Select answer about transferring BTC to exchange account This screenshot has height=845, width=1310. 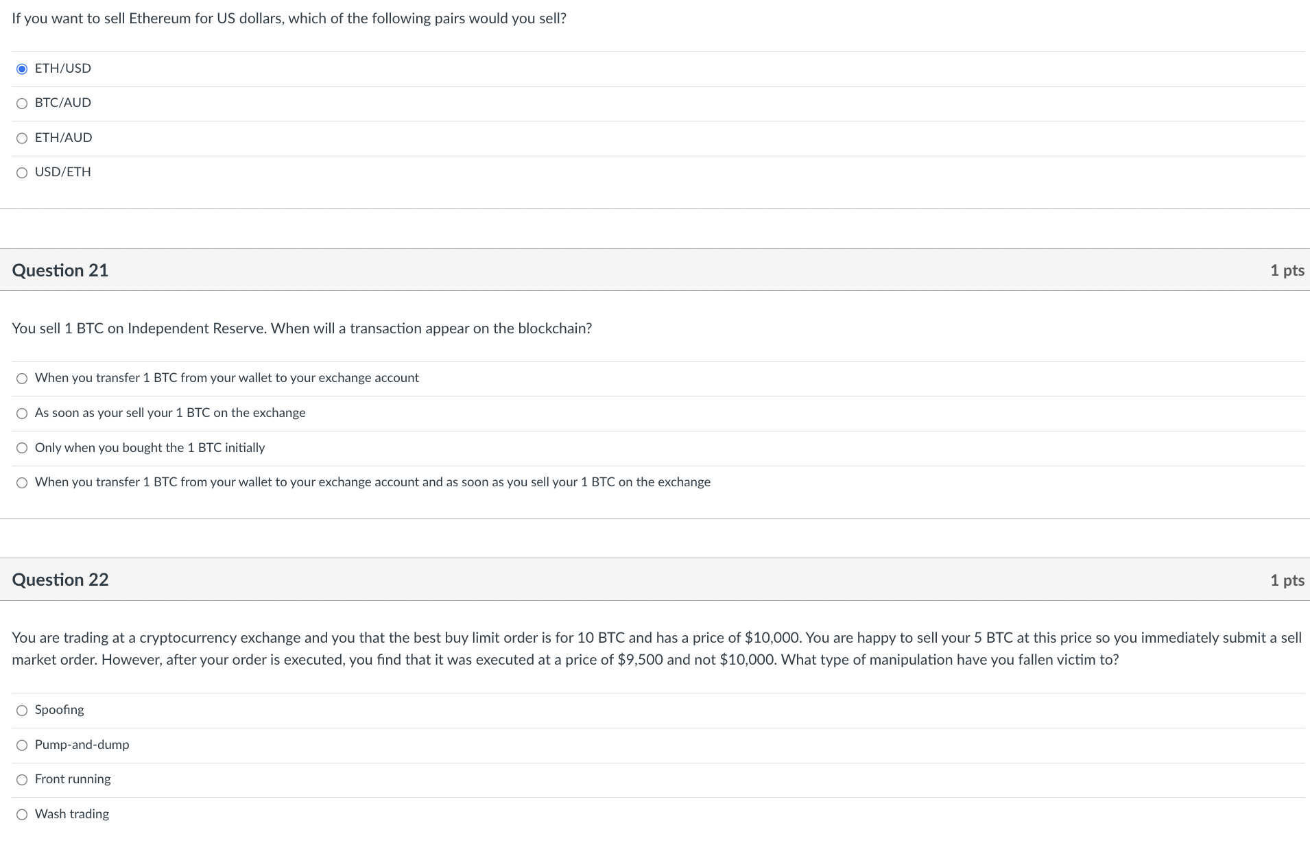point(22,379)
